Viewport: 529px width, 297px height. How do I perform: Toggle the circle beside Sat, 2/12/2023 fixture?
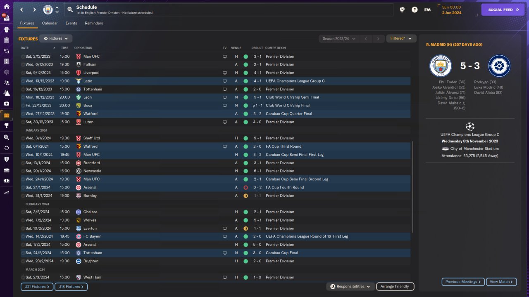23,57
